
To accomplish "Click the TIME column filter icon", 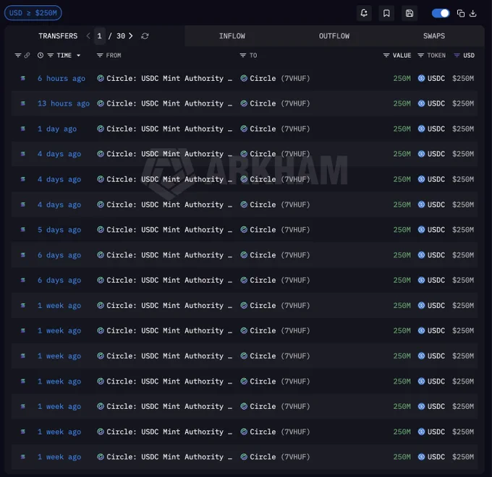I will (50, 56).
